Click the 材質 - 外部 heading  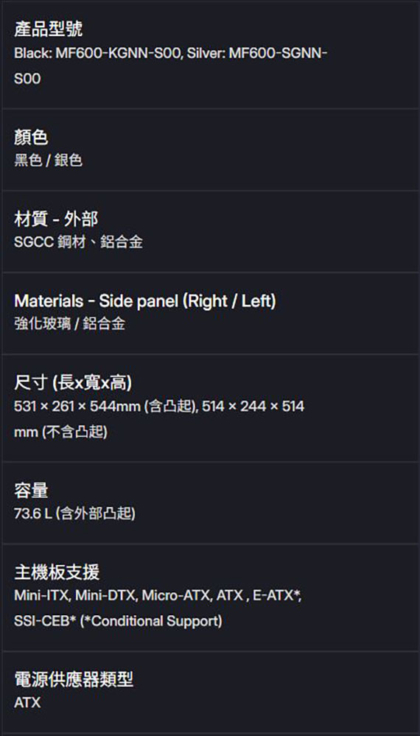tap(56, 219)
